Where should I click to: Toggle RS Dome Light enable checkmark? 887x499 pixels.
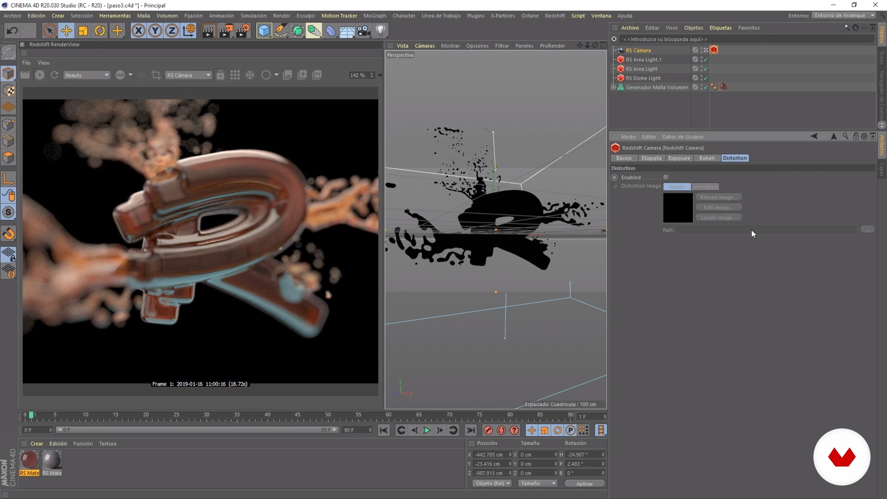pos(706,78)
